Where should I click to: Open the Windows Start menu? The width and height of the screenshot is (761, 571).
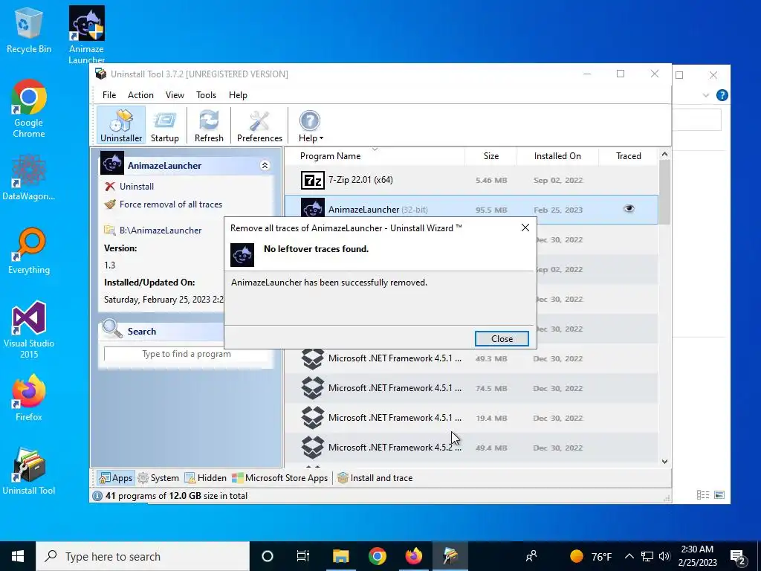pos(18,556)
